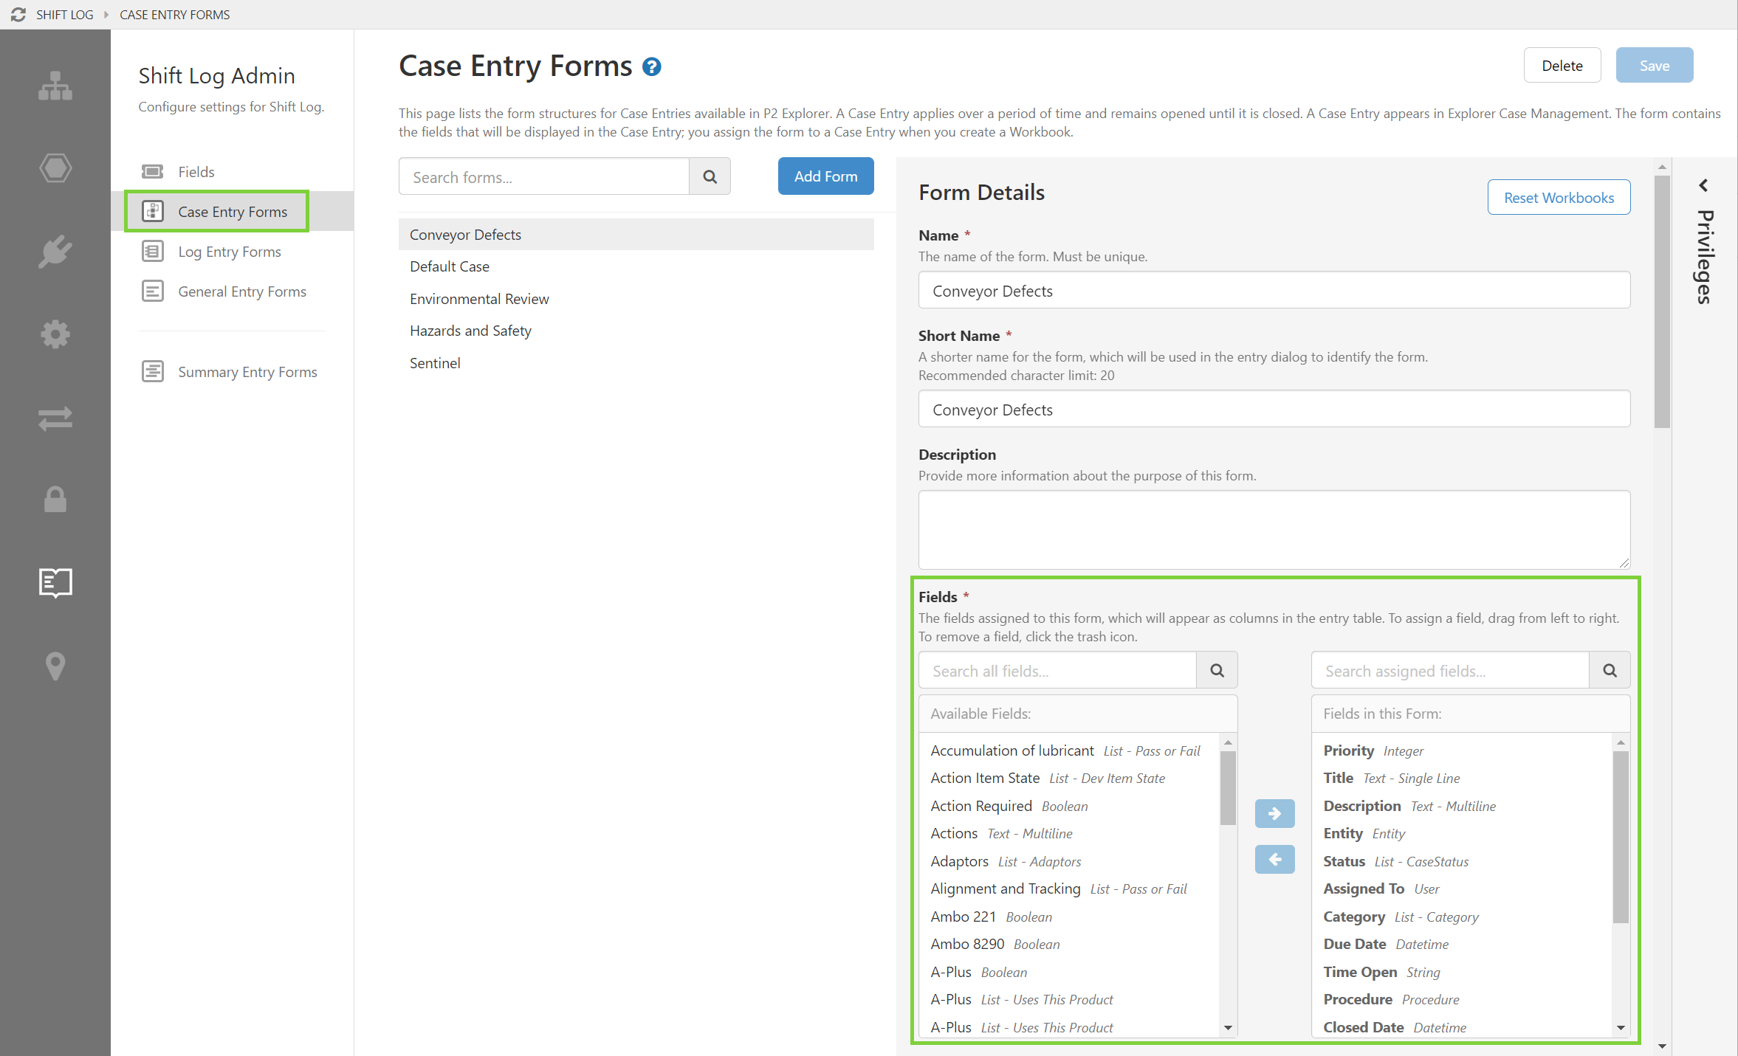Screen dimensions: 1738x1056
Task: Expand the Privileges side panel chevron
Action: [1703, 185]
